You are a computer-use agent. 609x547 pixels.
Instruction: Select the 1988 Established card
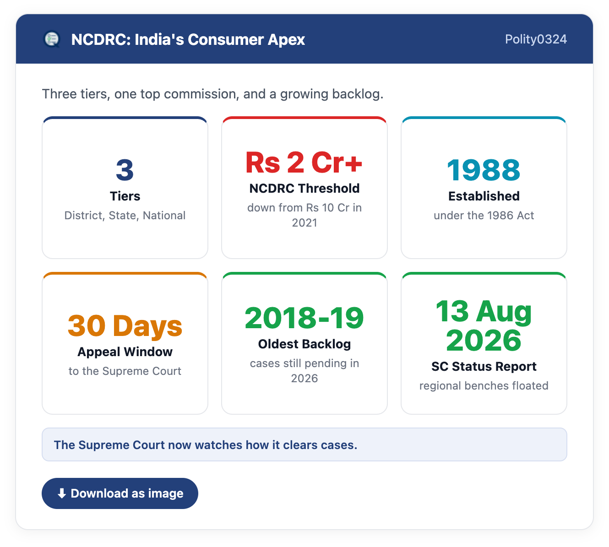coord(484,188)
